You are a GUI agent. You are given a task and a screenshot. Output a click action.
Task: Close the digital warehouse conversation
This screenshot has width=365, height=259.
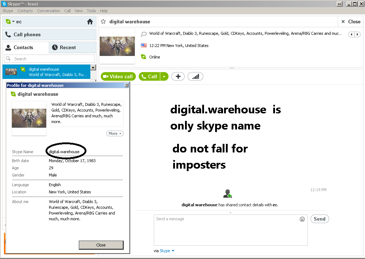pyautogui.click(x=351, y=22)
